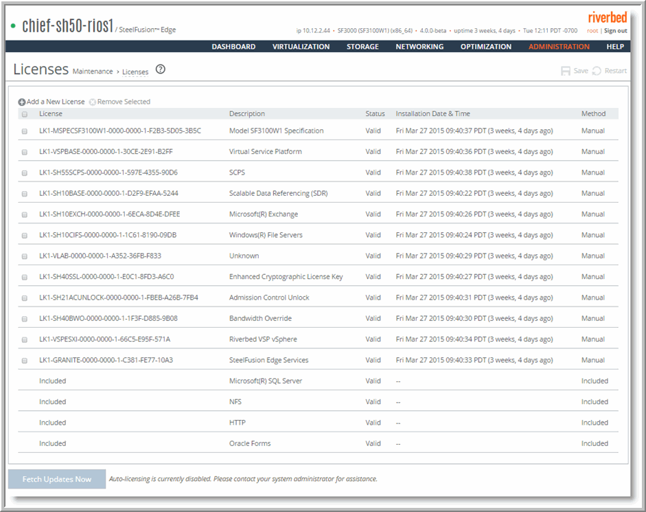Click the LK1-VLAB-0000-0000-1-A352-36FB-F833 license key

point(100,256)
